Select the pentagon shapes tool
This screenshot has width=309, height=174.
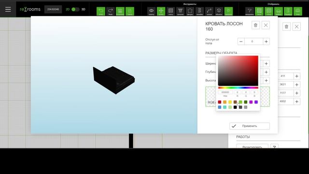[190, 11]
